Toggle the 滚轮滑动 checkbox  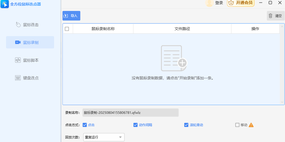pyautogui.click(x=186, y=125)
